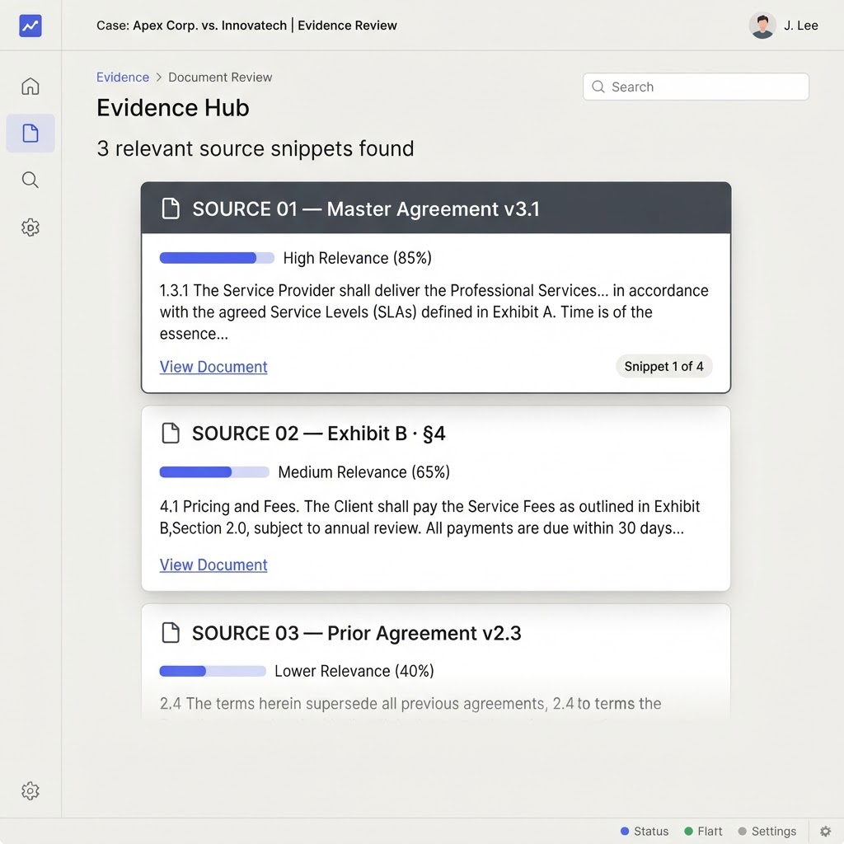Screen dimensions: 844x844
Task: Click the magnifier icon in the search box
Action: [x=598, y=87]
